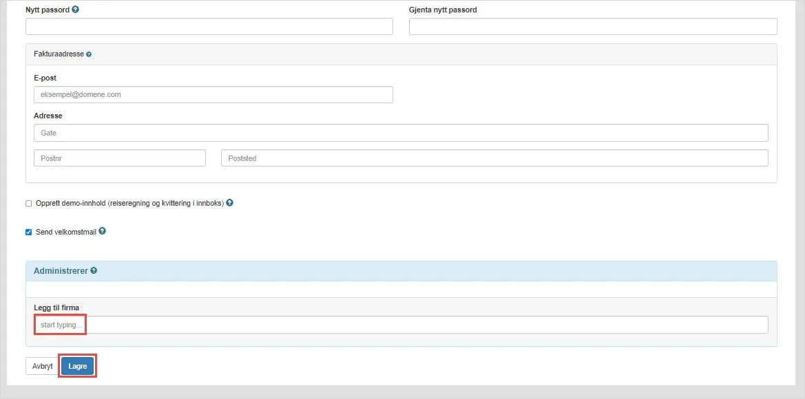Focus the Postnr input box
805x399 pixels.
pyautogui.click(x=119, y=158)
